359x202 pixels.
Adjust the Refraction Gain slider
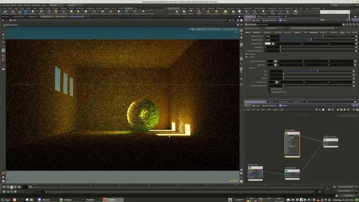[317, 36]
